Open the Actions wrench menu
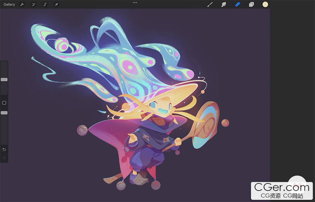This screenshot has height=202, width=315. (22, 4)
